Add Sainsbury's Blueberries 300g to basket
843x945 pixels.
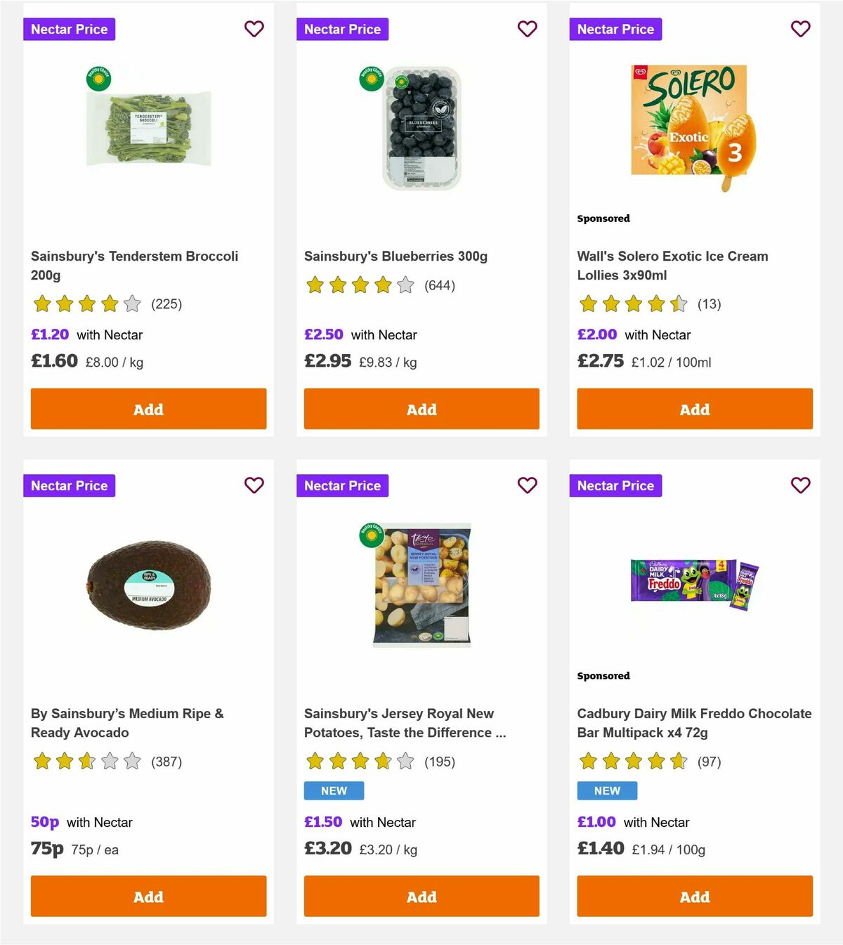pos(421,408)
